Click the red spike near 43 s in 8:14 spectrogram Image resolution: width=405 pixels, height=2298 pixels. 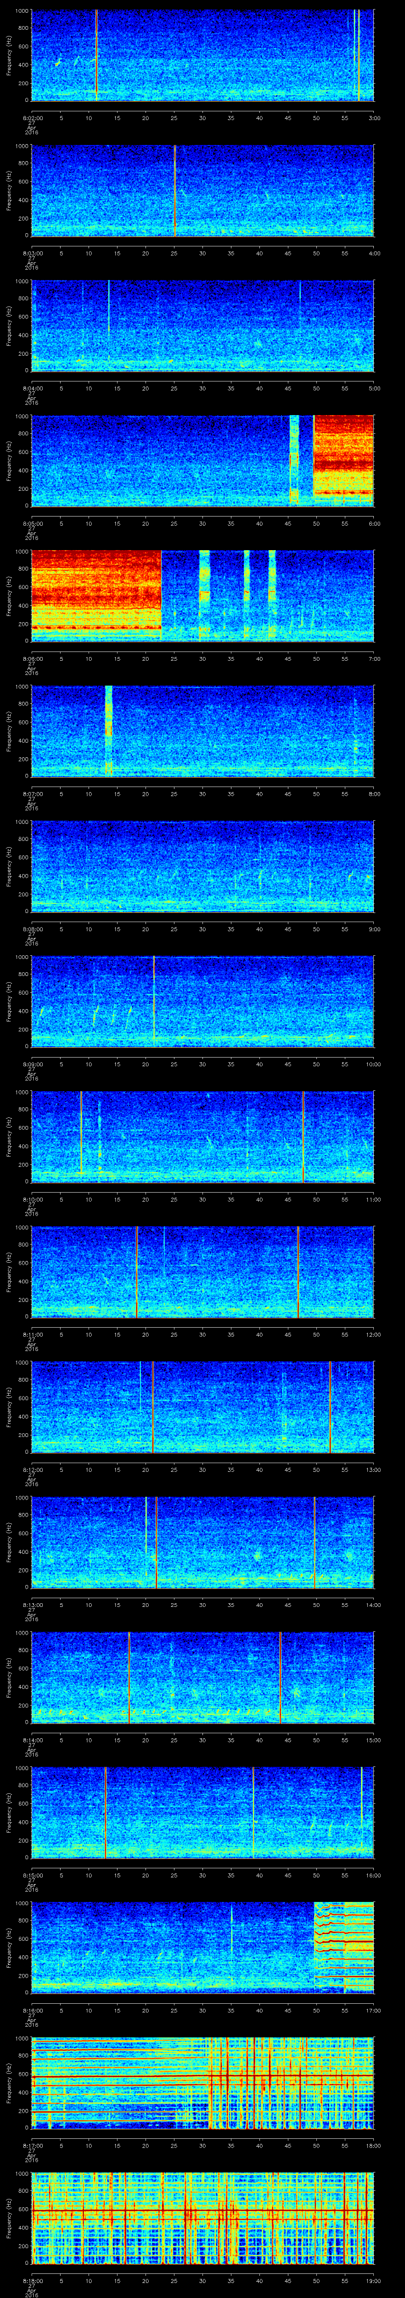[x=280, y=1677]
